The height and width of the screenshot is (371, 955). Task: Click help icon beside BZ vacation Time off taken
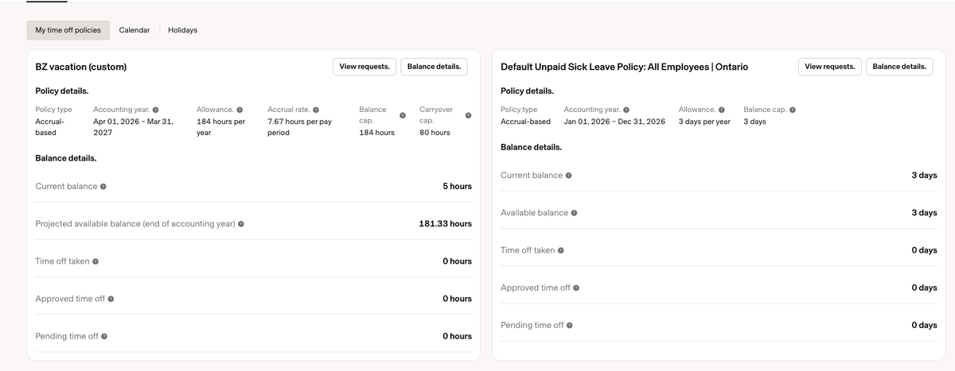coord(95,261)
